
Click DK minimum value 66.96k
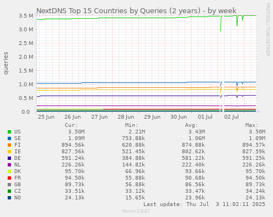[135, 171]
